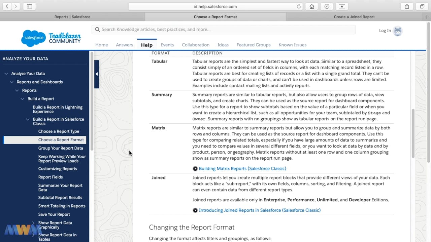Open the Answers navigation menu item
Screen dimensions: 431x242
[124, 45]
